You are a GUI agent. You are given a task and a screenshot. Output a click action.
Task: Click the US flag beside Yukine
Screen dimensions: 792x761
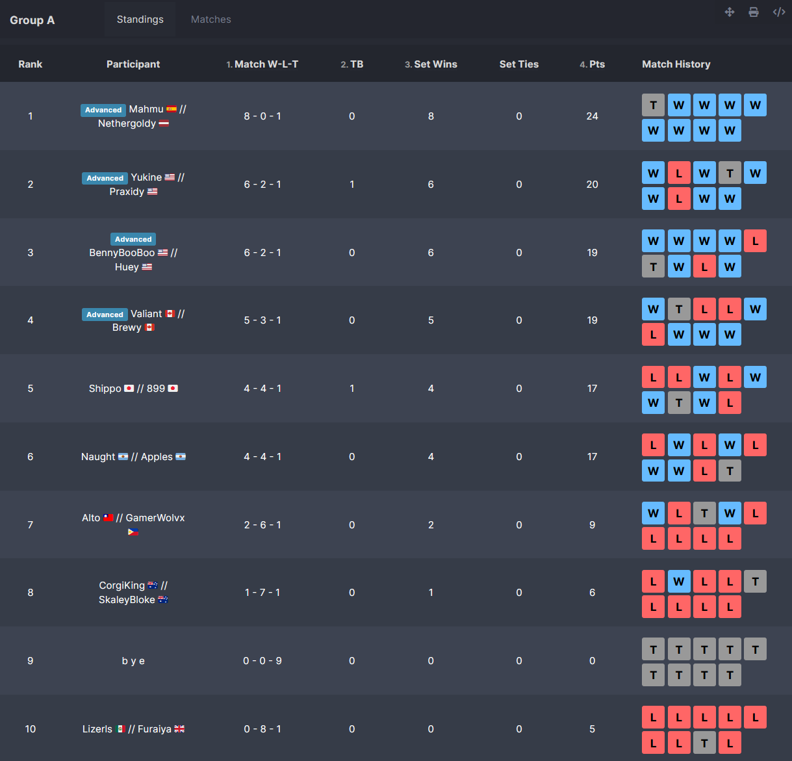point(170,177)
